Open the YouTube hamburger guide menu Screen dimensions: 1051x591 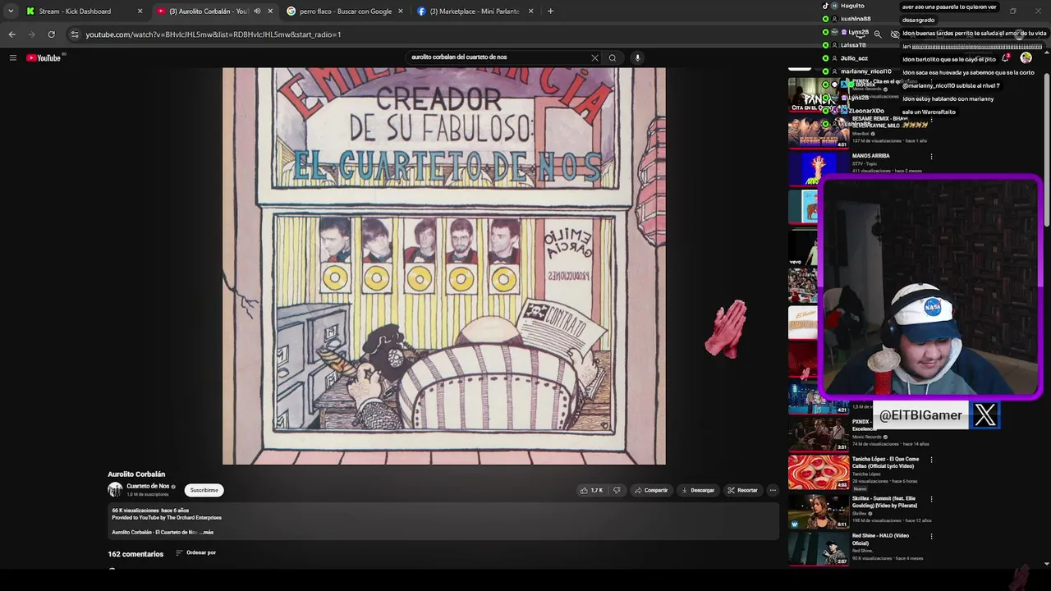coord(13,57)
